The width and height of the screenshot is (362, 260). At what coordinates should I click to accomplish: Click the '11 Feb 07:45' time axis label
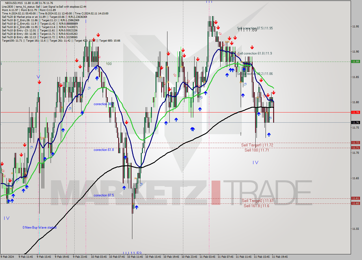(x=225, y=257)
